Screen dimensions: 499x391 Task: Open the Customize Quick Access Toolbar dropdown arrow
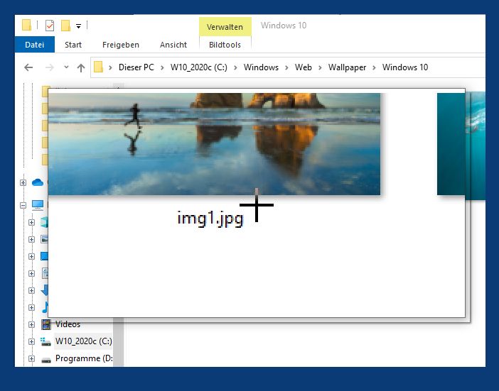pos(78,26)
